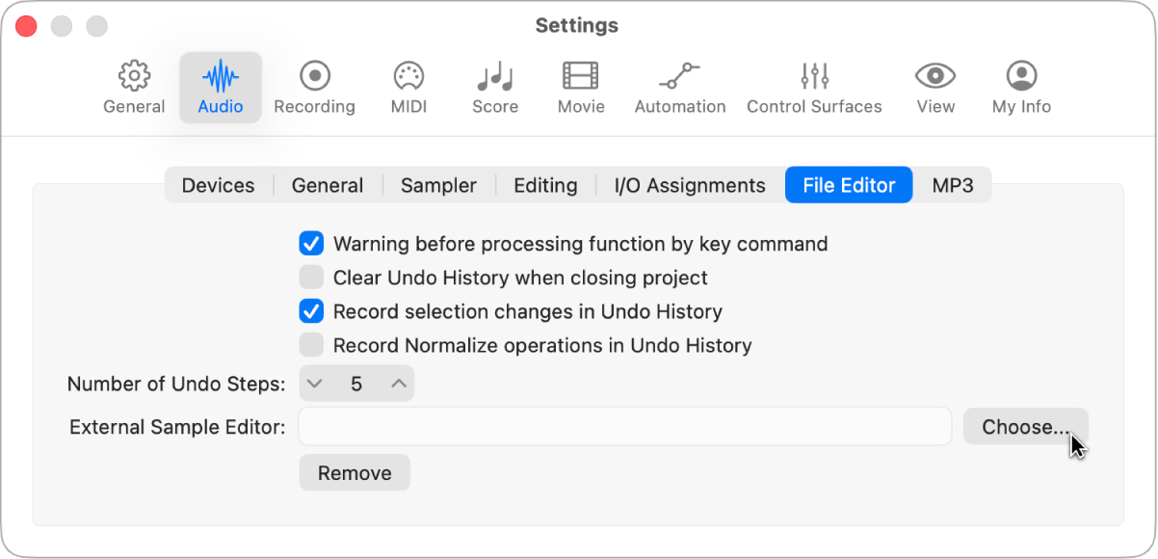Click inside the External Sample Editor field
The height and width of the screenshot is (559, 1158).
[624, 426]
